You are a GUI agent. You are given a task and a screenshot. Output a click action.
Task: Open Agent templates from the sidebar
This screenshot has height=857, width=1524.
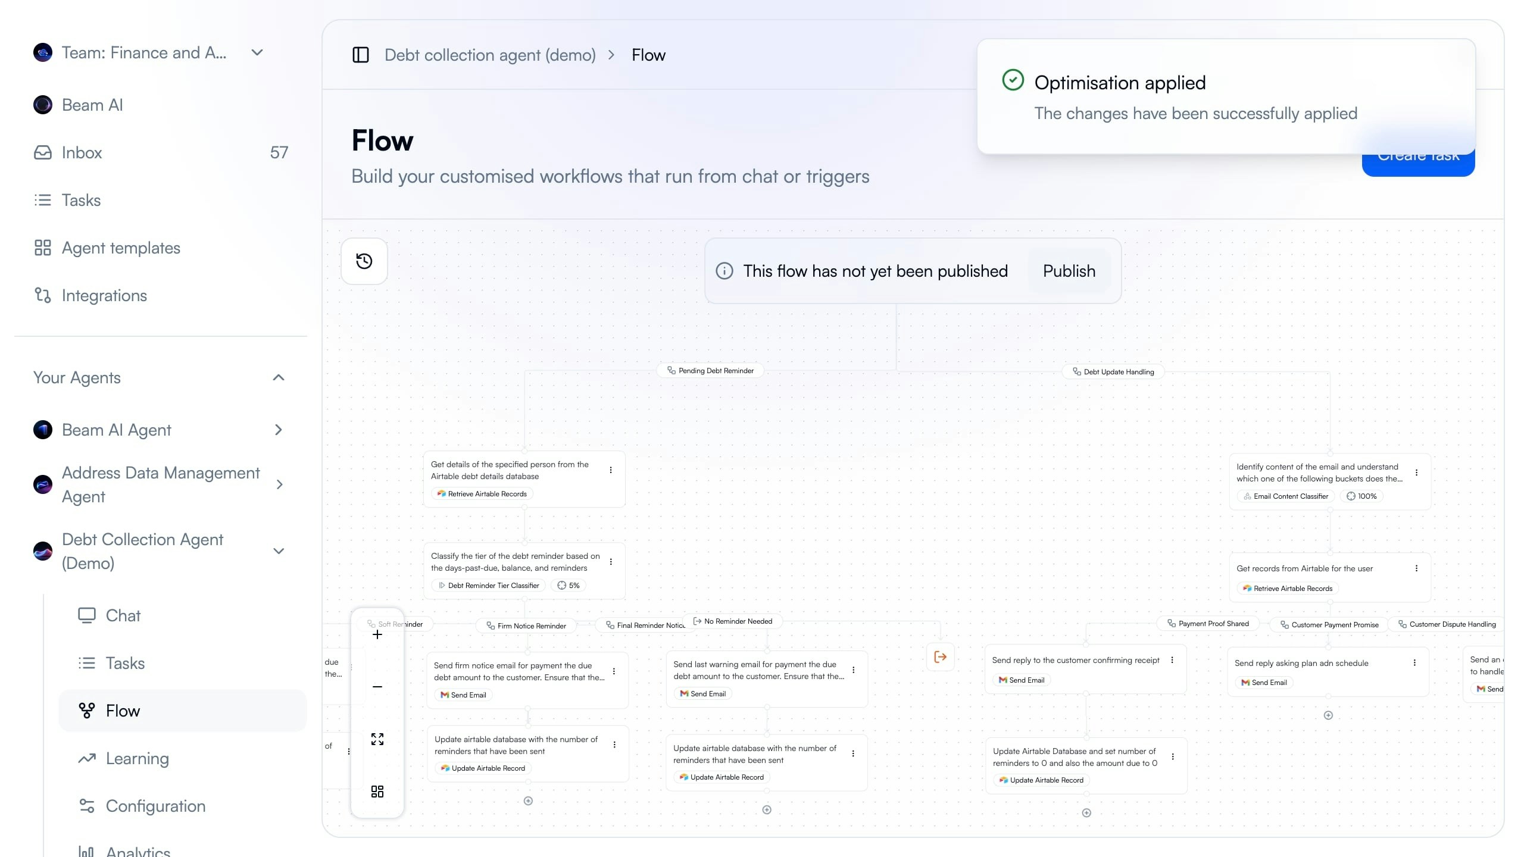(121, 248)
